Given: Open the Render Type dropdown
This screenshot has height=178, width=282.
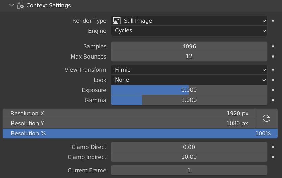Looking at the screenshot, I should coord(189,21).
